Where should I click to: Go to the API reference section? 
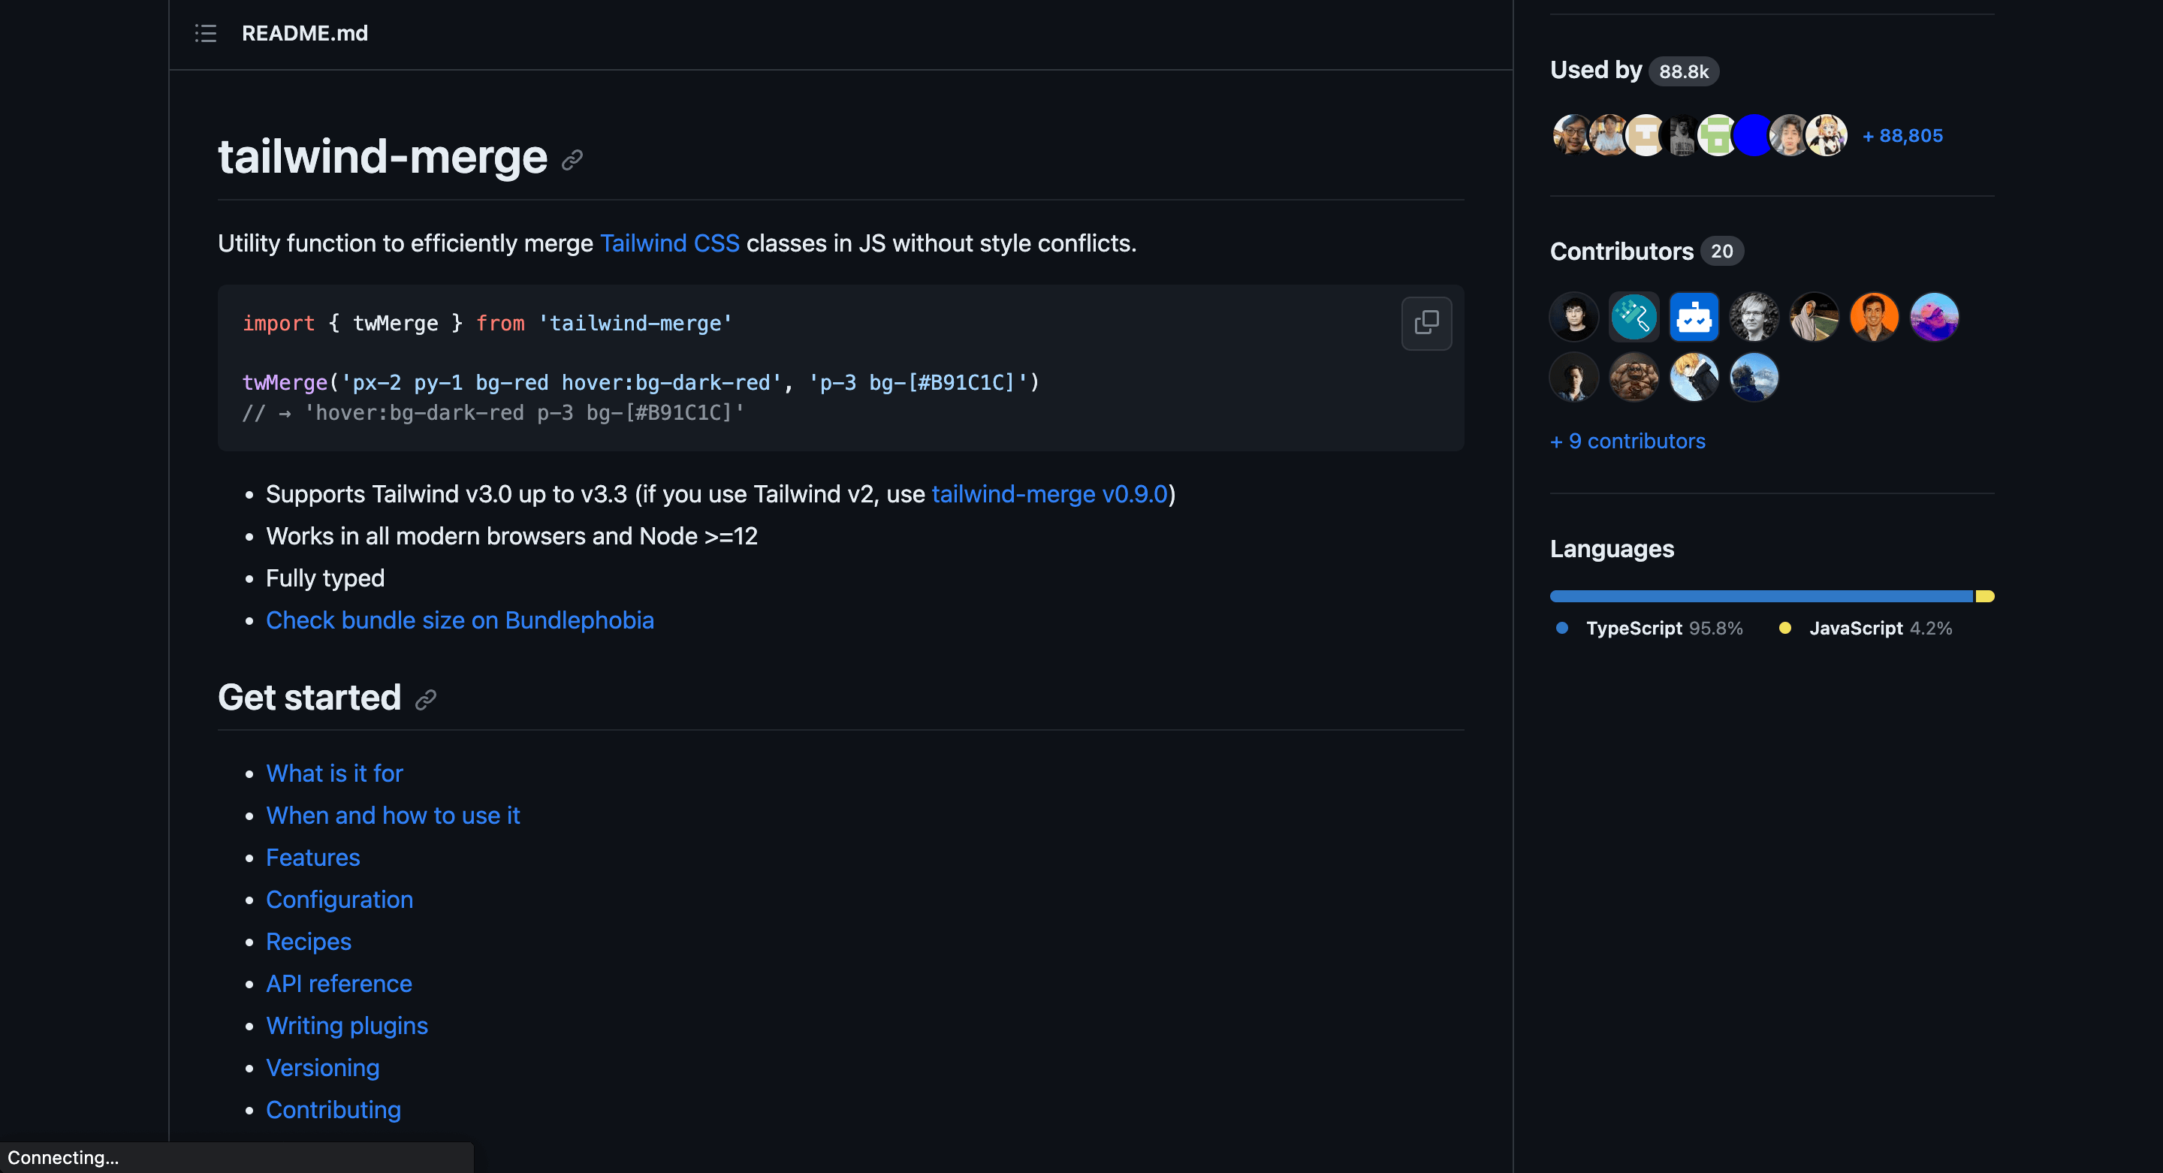coord(339,984)
